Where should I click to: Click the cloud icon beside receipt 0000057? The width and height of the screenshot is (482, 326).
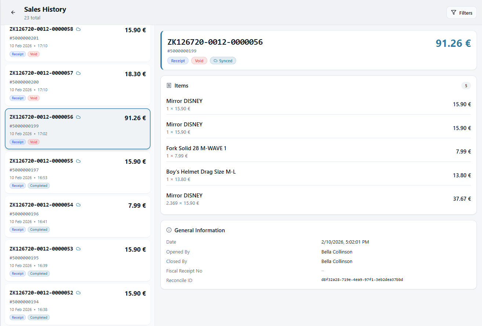click(78, 73)
